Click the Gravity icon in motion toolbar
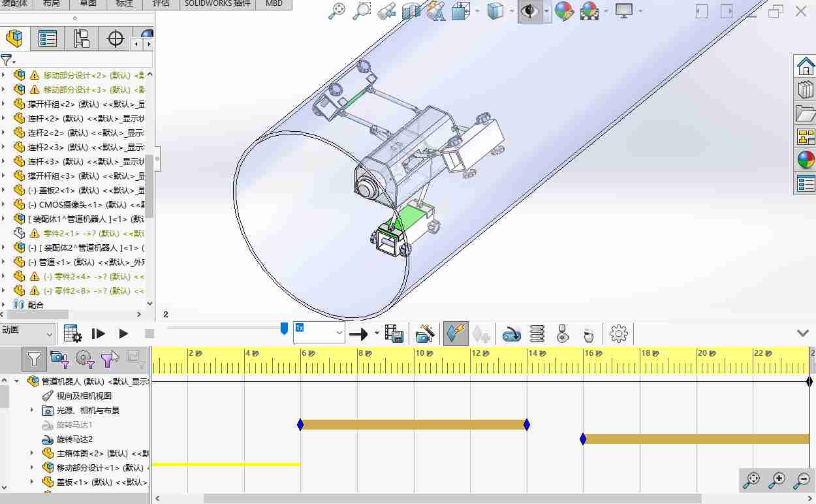This screenshot has height=504, width=816. click(588, 334)
